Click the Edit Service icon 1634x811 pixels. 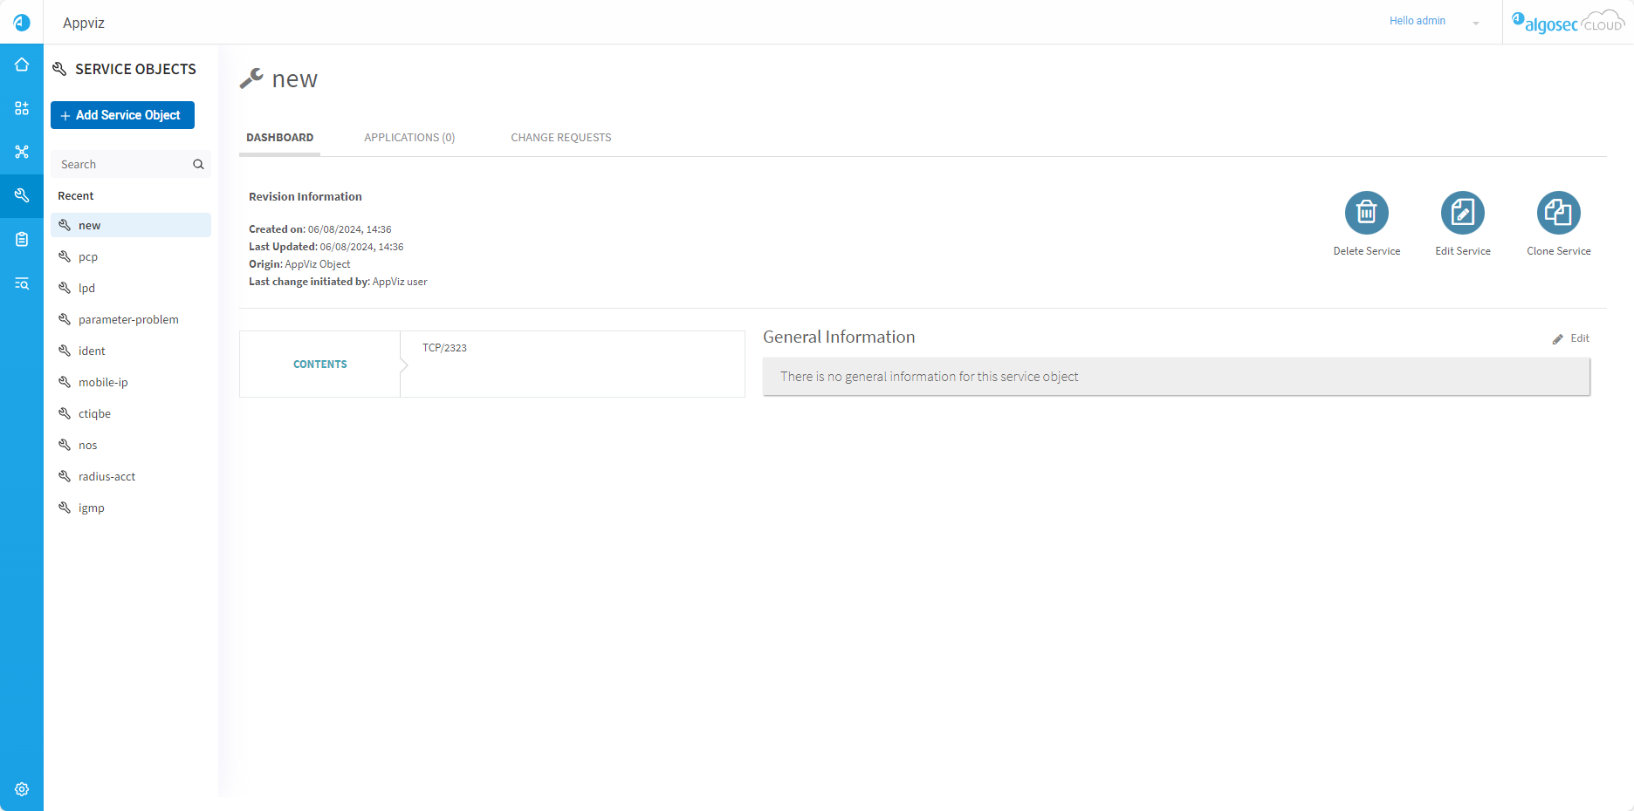1462,213
